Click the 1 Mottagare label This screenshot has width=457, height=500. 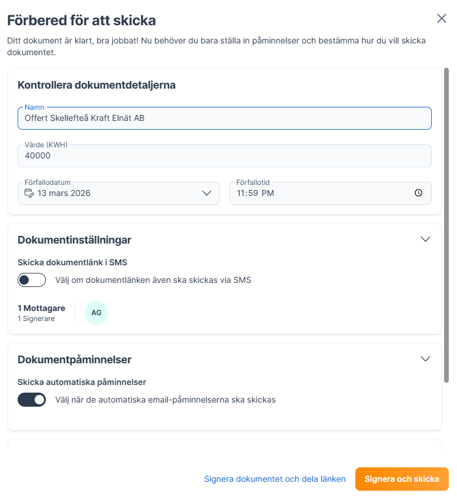point(41,308)
